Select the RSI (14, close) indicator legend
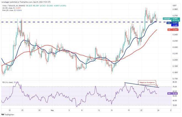This screenshot has height=117, width=182. point(9,82)
